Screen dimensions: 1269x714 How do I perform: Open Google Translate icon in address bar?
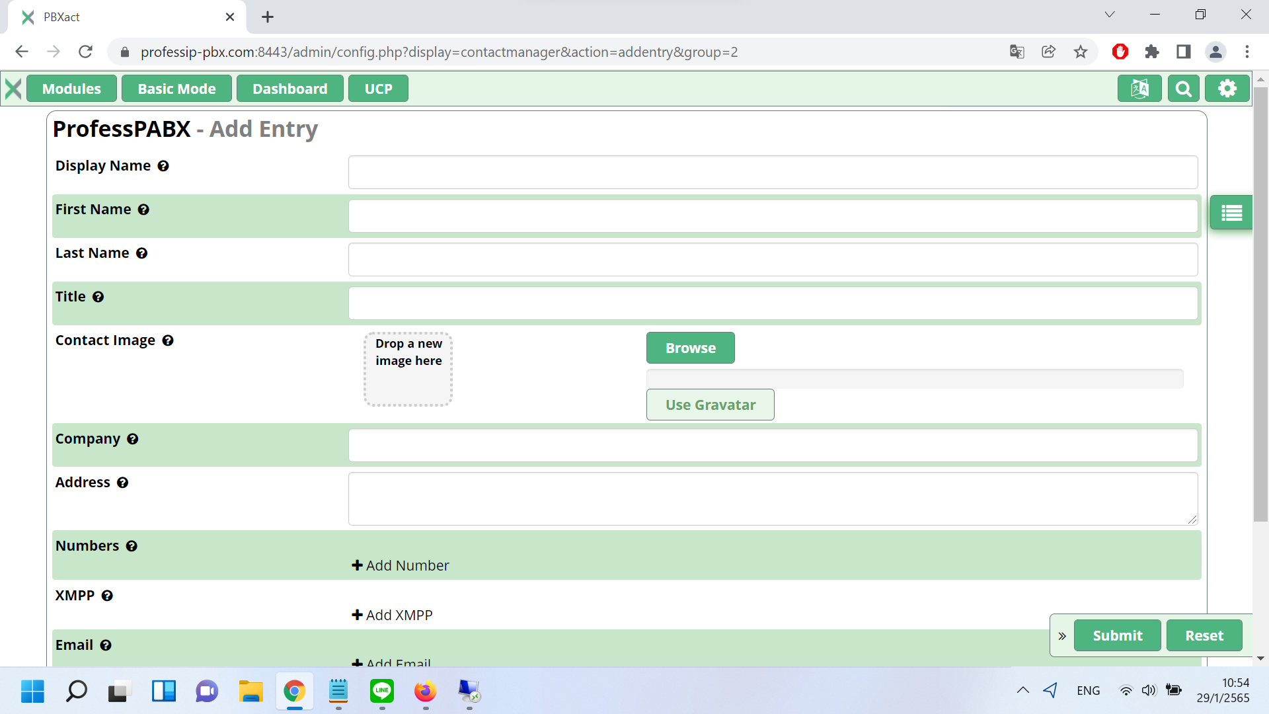coord(1017,52)
